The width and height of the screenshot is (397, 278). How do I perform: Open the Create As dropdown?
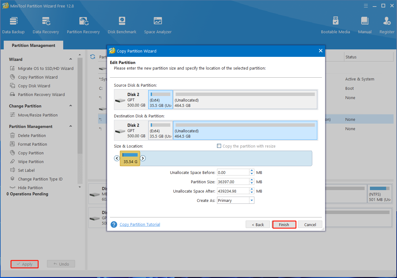(x=252, y=200)
